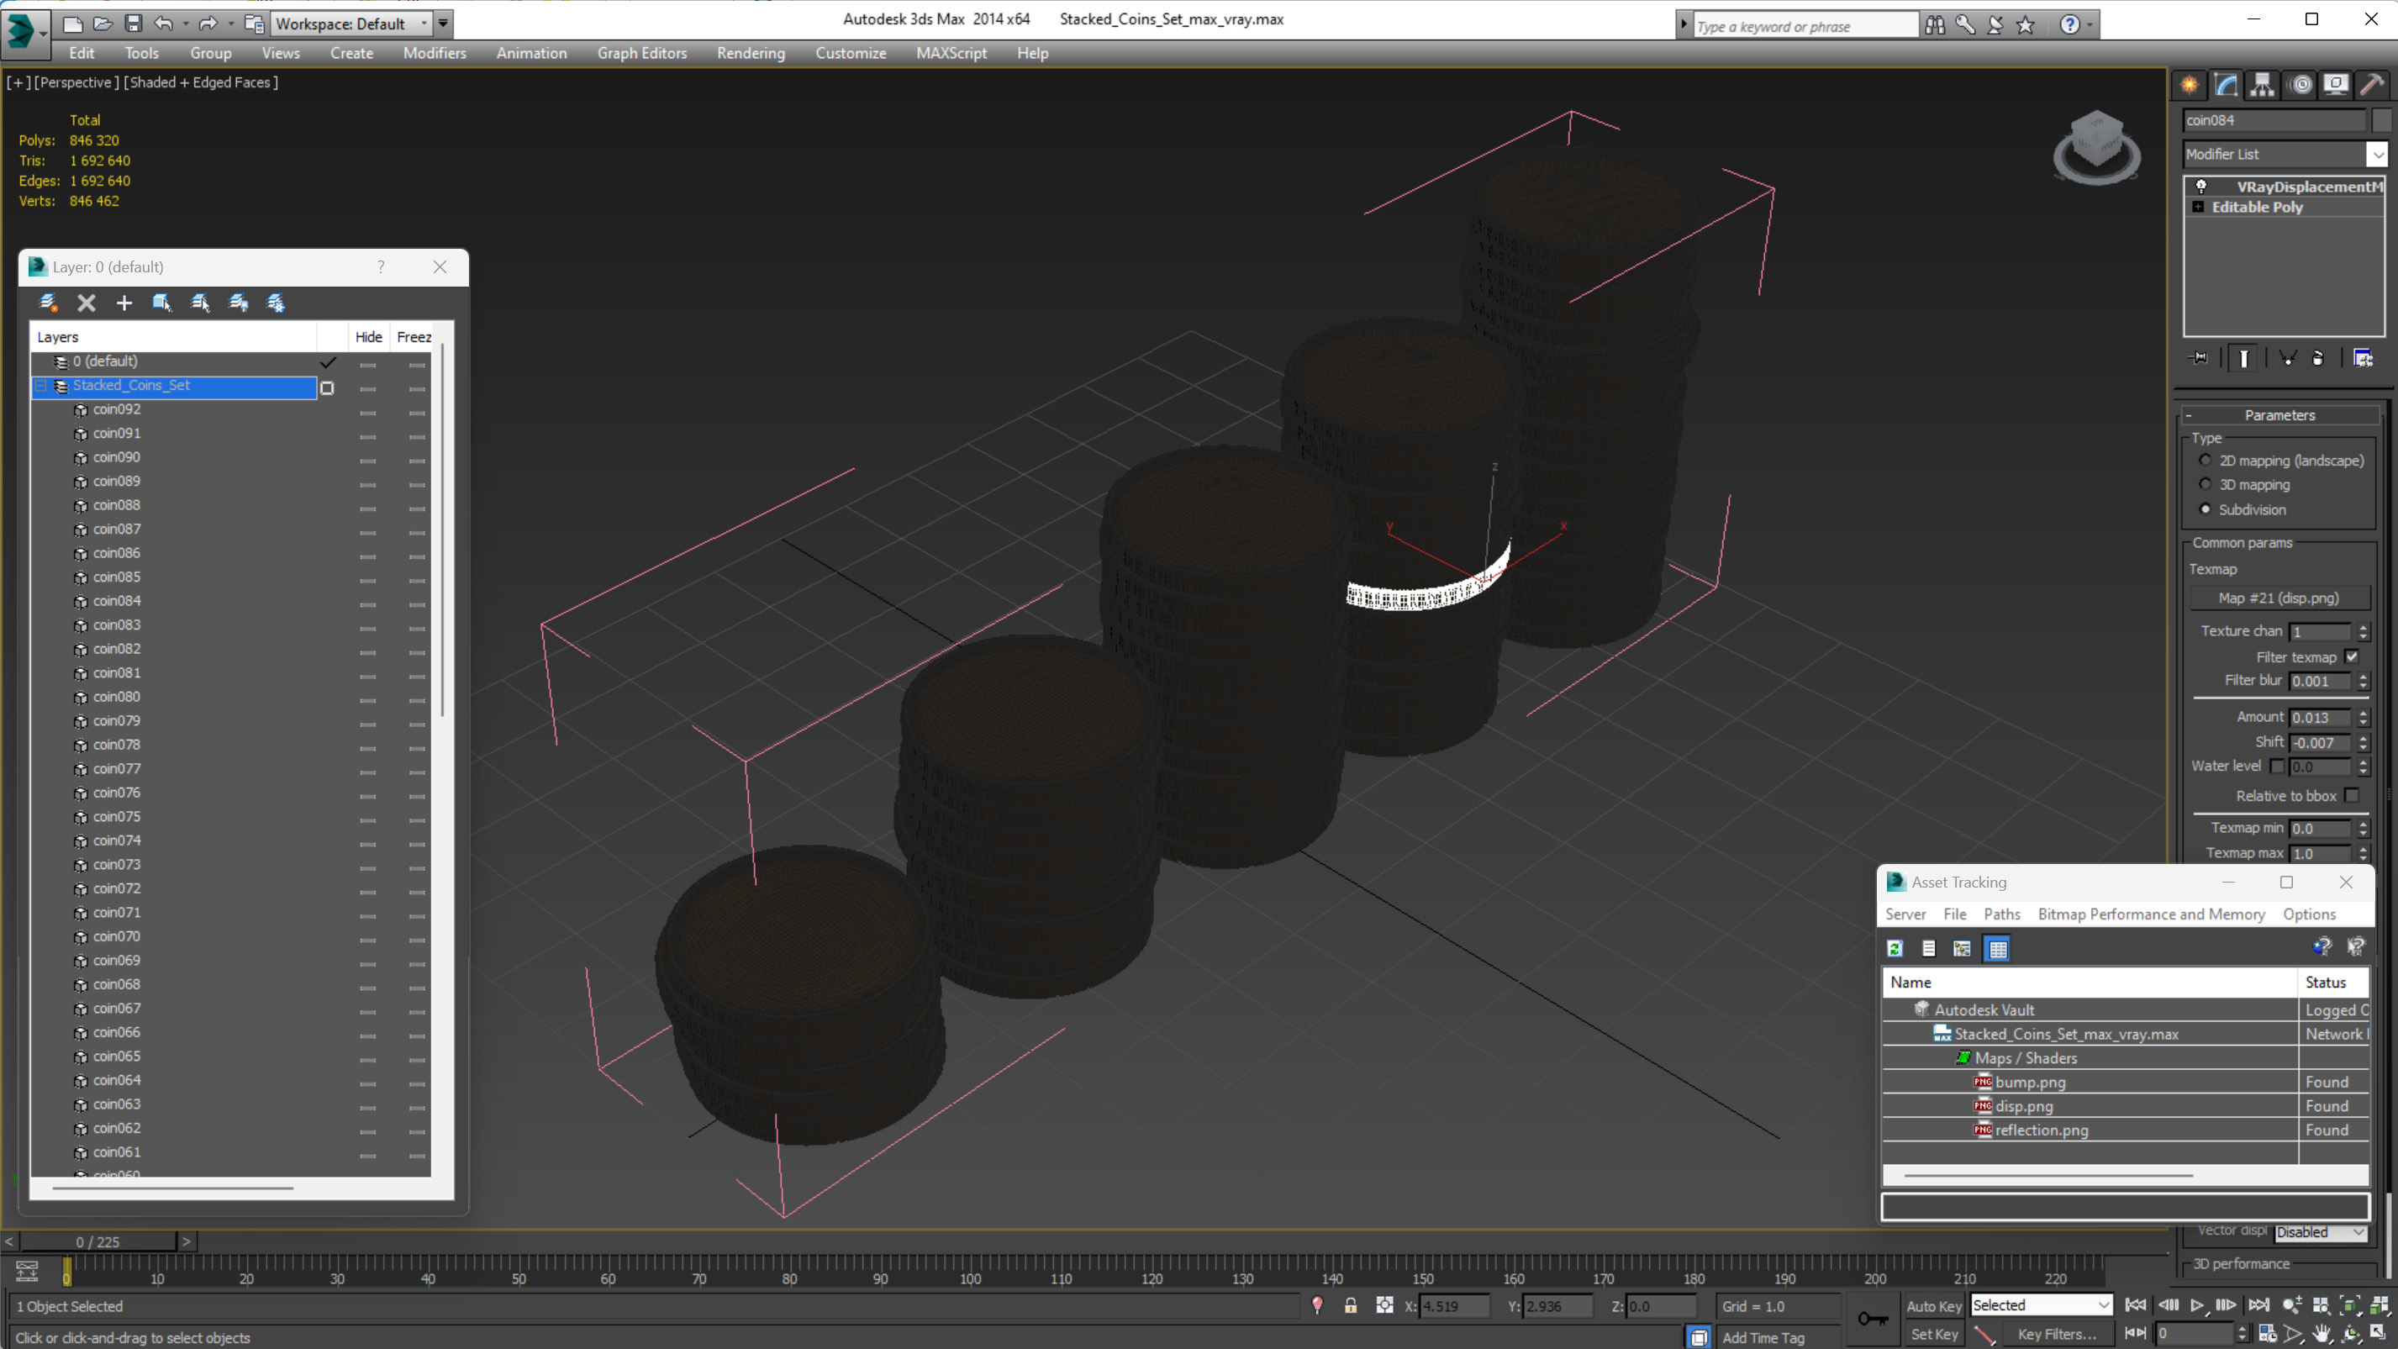Open the Rendering menu

pos(751,53)
